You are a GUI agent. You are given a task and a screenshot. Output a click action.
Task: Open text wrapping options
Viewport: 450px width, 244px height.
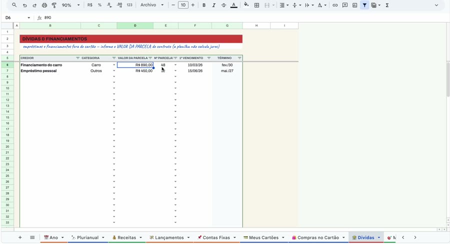pos(309,5)
